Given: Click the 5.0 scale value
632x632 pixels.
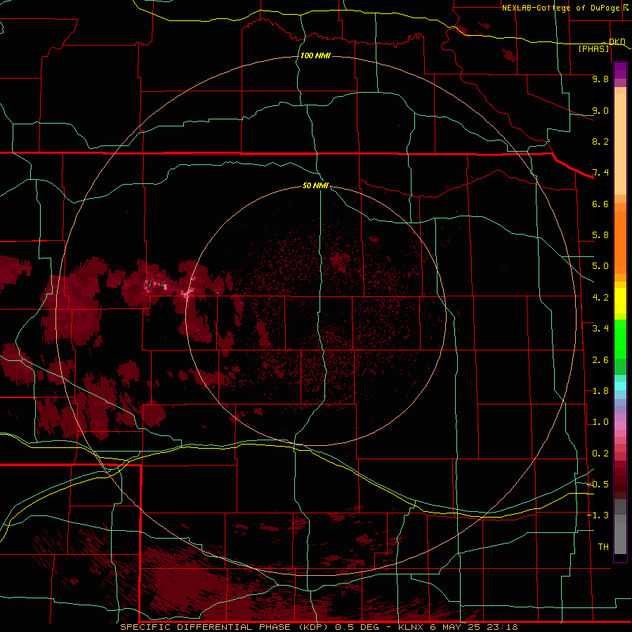Looking at the screenshot, I should 600,266.
